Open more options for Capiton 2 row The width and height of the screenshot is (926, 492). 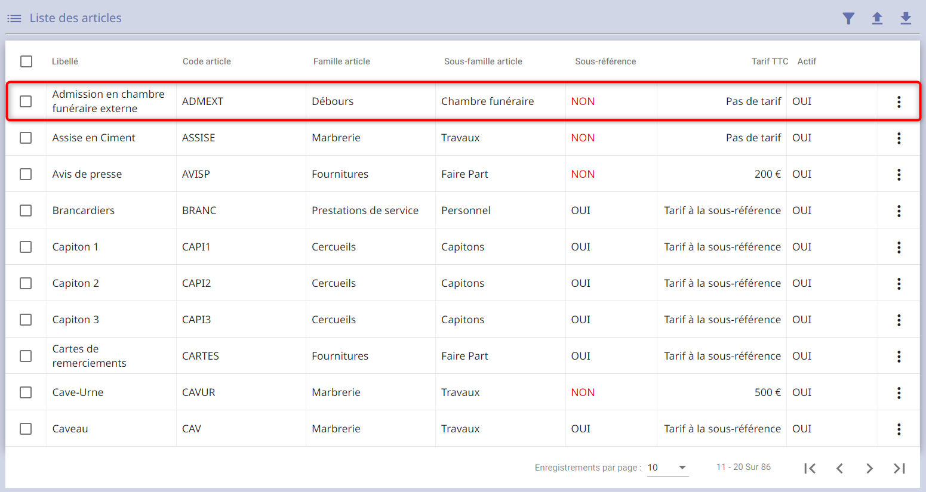899,284
